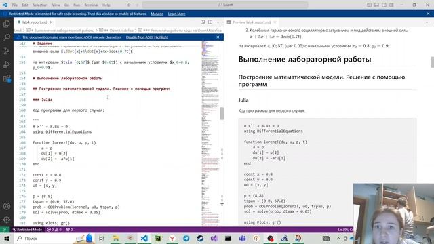Screen dimensions: 434x244
Task: Go back using the title bar arrow
Action: [x=130, y=5]
